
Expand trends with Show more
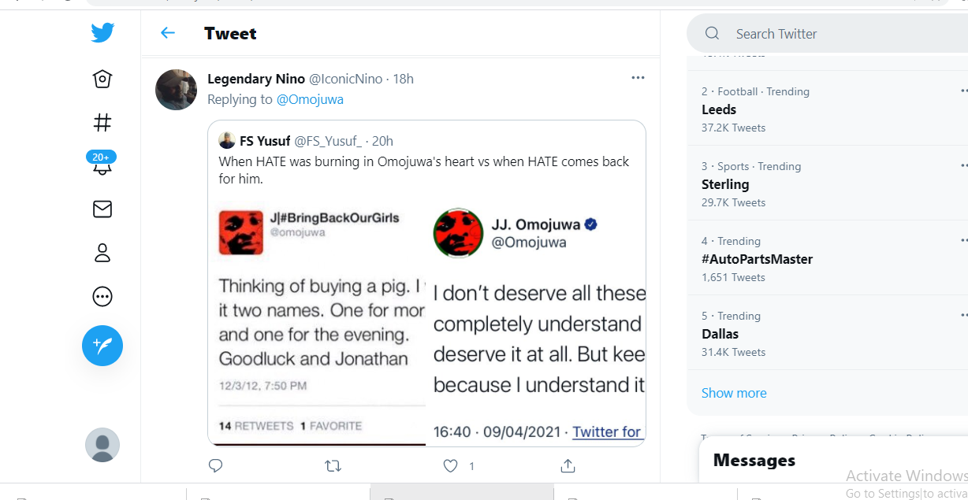coord(734,393)
